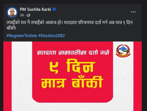The height and width of the screenshot is (111, 147).
Task: Click the Nepali post caption text
Action: pyautogui.click(x=69, y=25)
